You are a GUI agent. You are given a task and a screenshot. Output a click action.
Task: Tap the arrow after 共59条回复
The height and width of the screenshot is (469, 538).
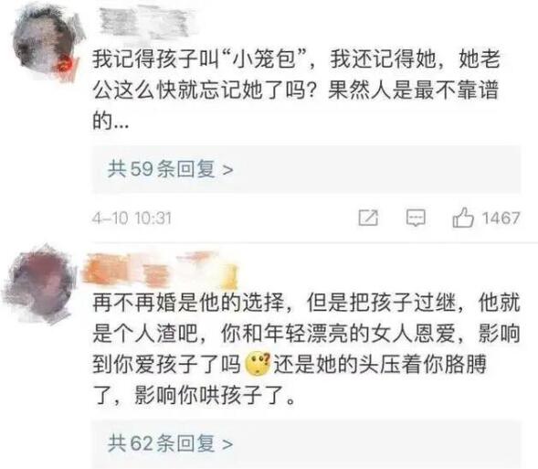click(x=227, y=170)
